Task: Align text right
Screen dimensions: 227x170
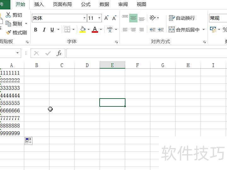Action: (142, 30)
